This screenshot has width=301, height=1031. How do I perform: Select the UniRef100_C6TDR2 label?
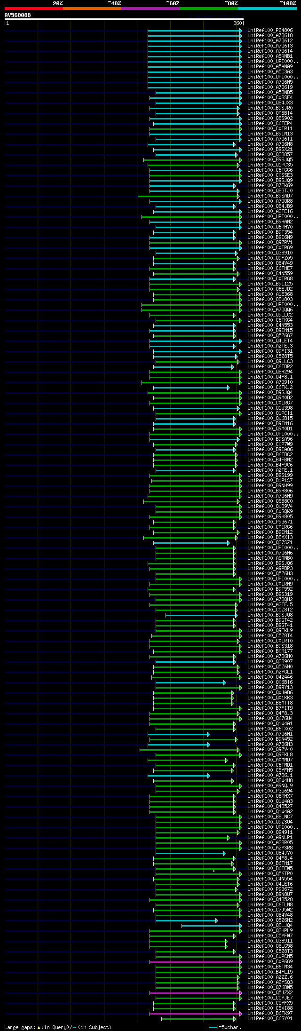point(270,367)
